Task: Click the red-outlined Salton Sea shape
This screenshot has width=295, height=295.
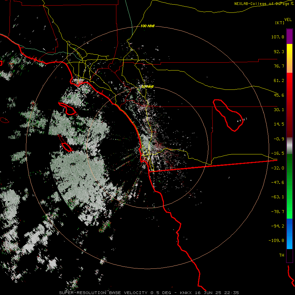Action: [228, 115]
